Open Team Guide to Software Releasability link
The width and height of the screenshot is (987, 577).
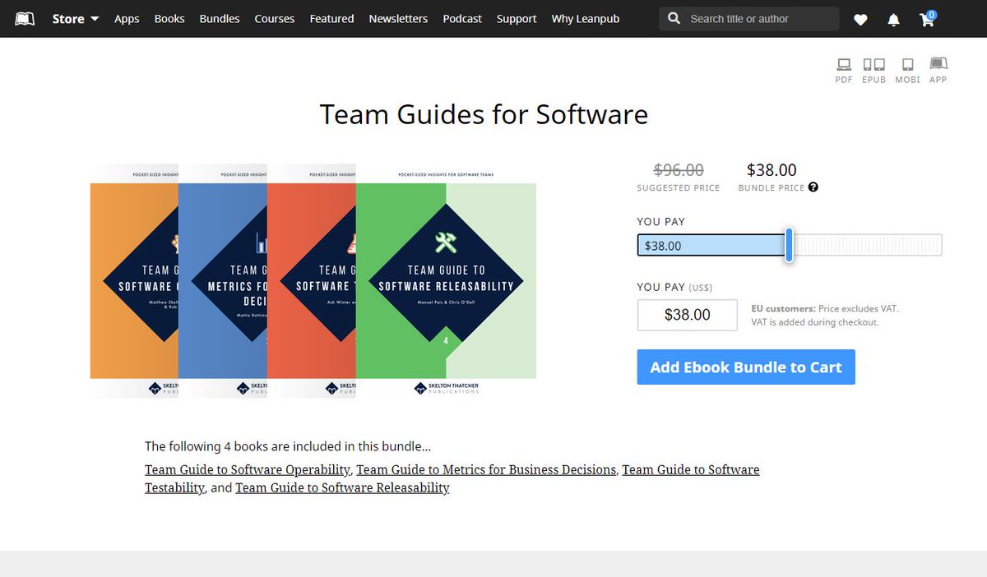(342, 487)
